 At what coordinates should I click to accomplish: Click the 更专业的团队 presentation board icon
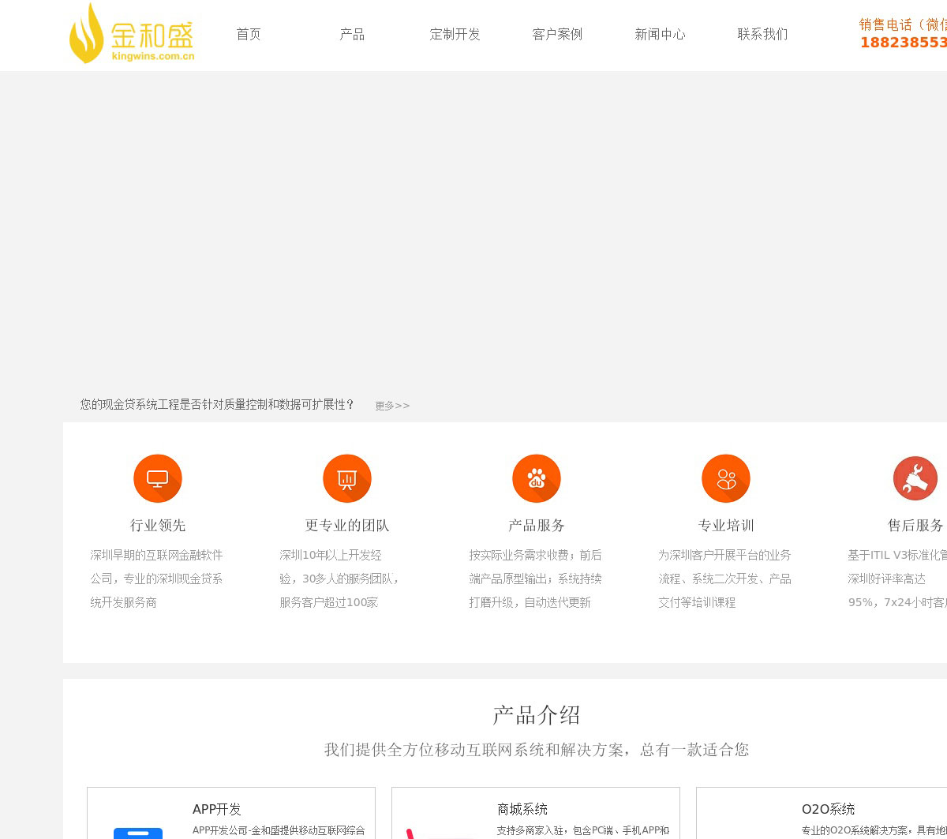pyautogui.click(x=347, y=478)
